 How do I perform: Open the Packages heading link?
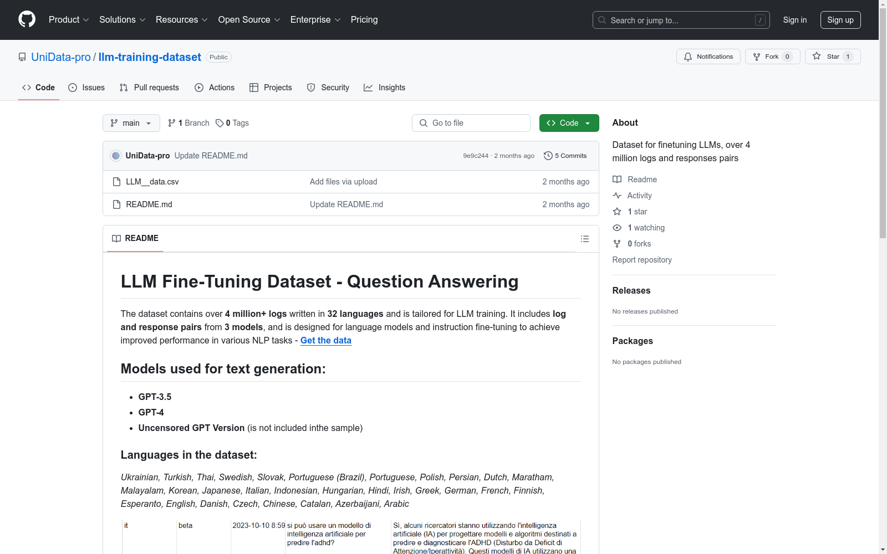tap(633, 341)
